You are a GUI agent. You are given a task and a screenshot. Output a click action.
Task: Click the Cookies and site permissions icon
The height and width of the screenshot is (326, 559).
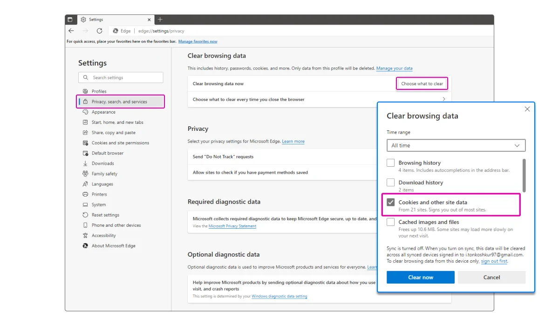(85, 143)
